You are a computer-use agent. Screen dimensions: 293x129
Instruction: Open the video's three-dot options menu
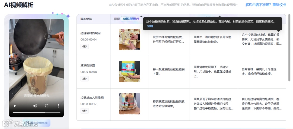click(x=58, y=106)
